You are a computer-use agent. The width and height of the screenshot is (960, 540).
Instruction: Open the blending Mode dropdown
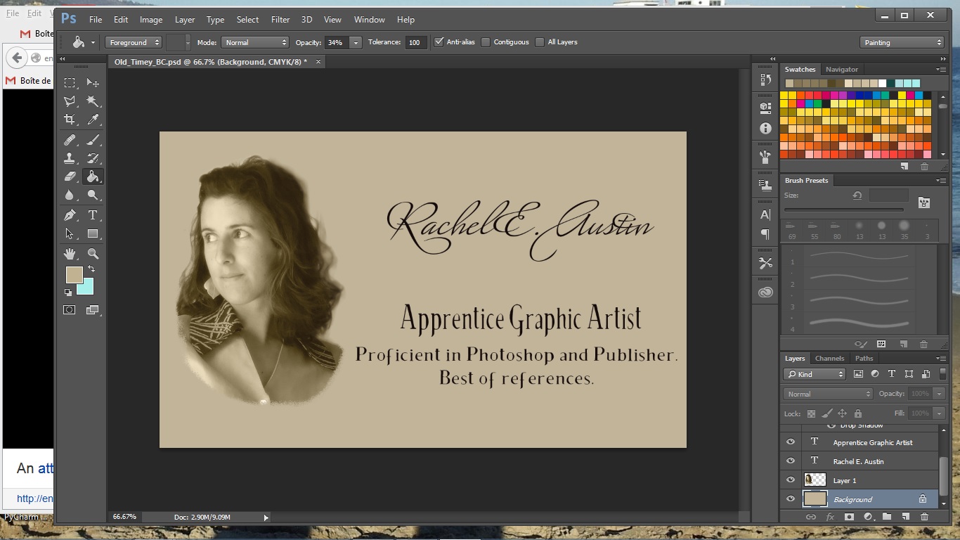256,42
